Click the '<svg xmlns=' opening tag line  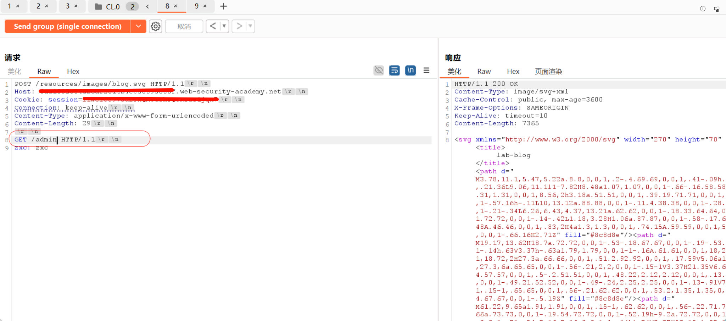click(x=588, y=139)
